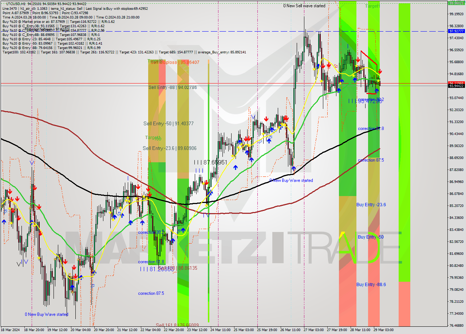This screenshot has width=466, height=334.
Task: Click the 'Sell Stoploss | 95.86407' label
Action: tap(175, 62)
